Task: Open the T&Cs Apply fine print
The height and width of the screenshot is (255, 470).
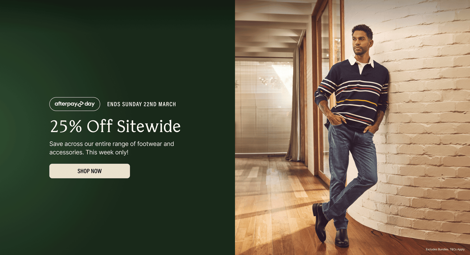Action: click(457, 249)
